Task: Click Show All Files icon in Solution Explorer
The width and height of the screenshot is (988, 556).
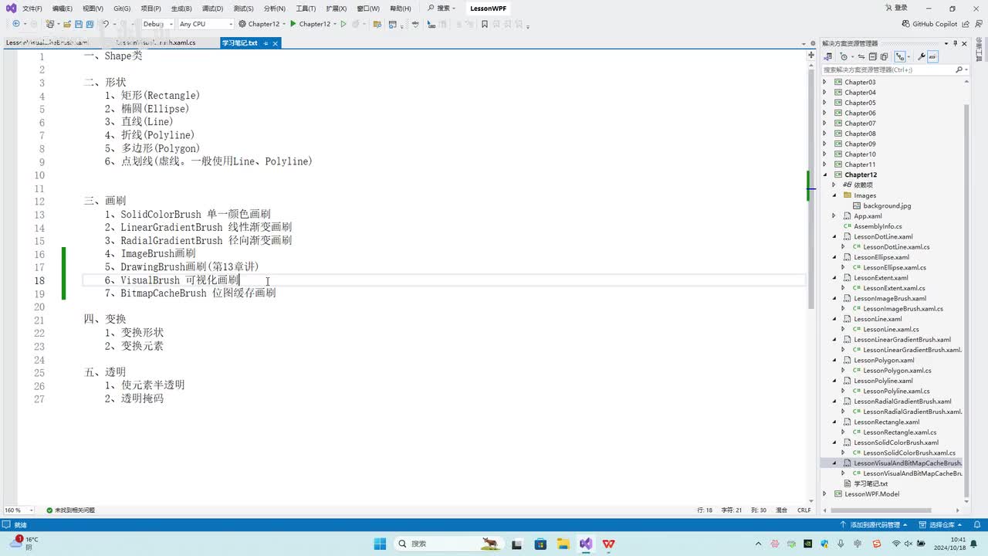Action: [x=884, y=56]
